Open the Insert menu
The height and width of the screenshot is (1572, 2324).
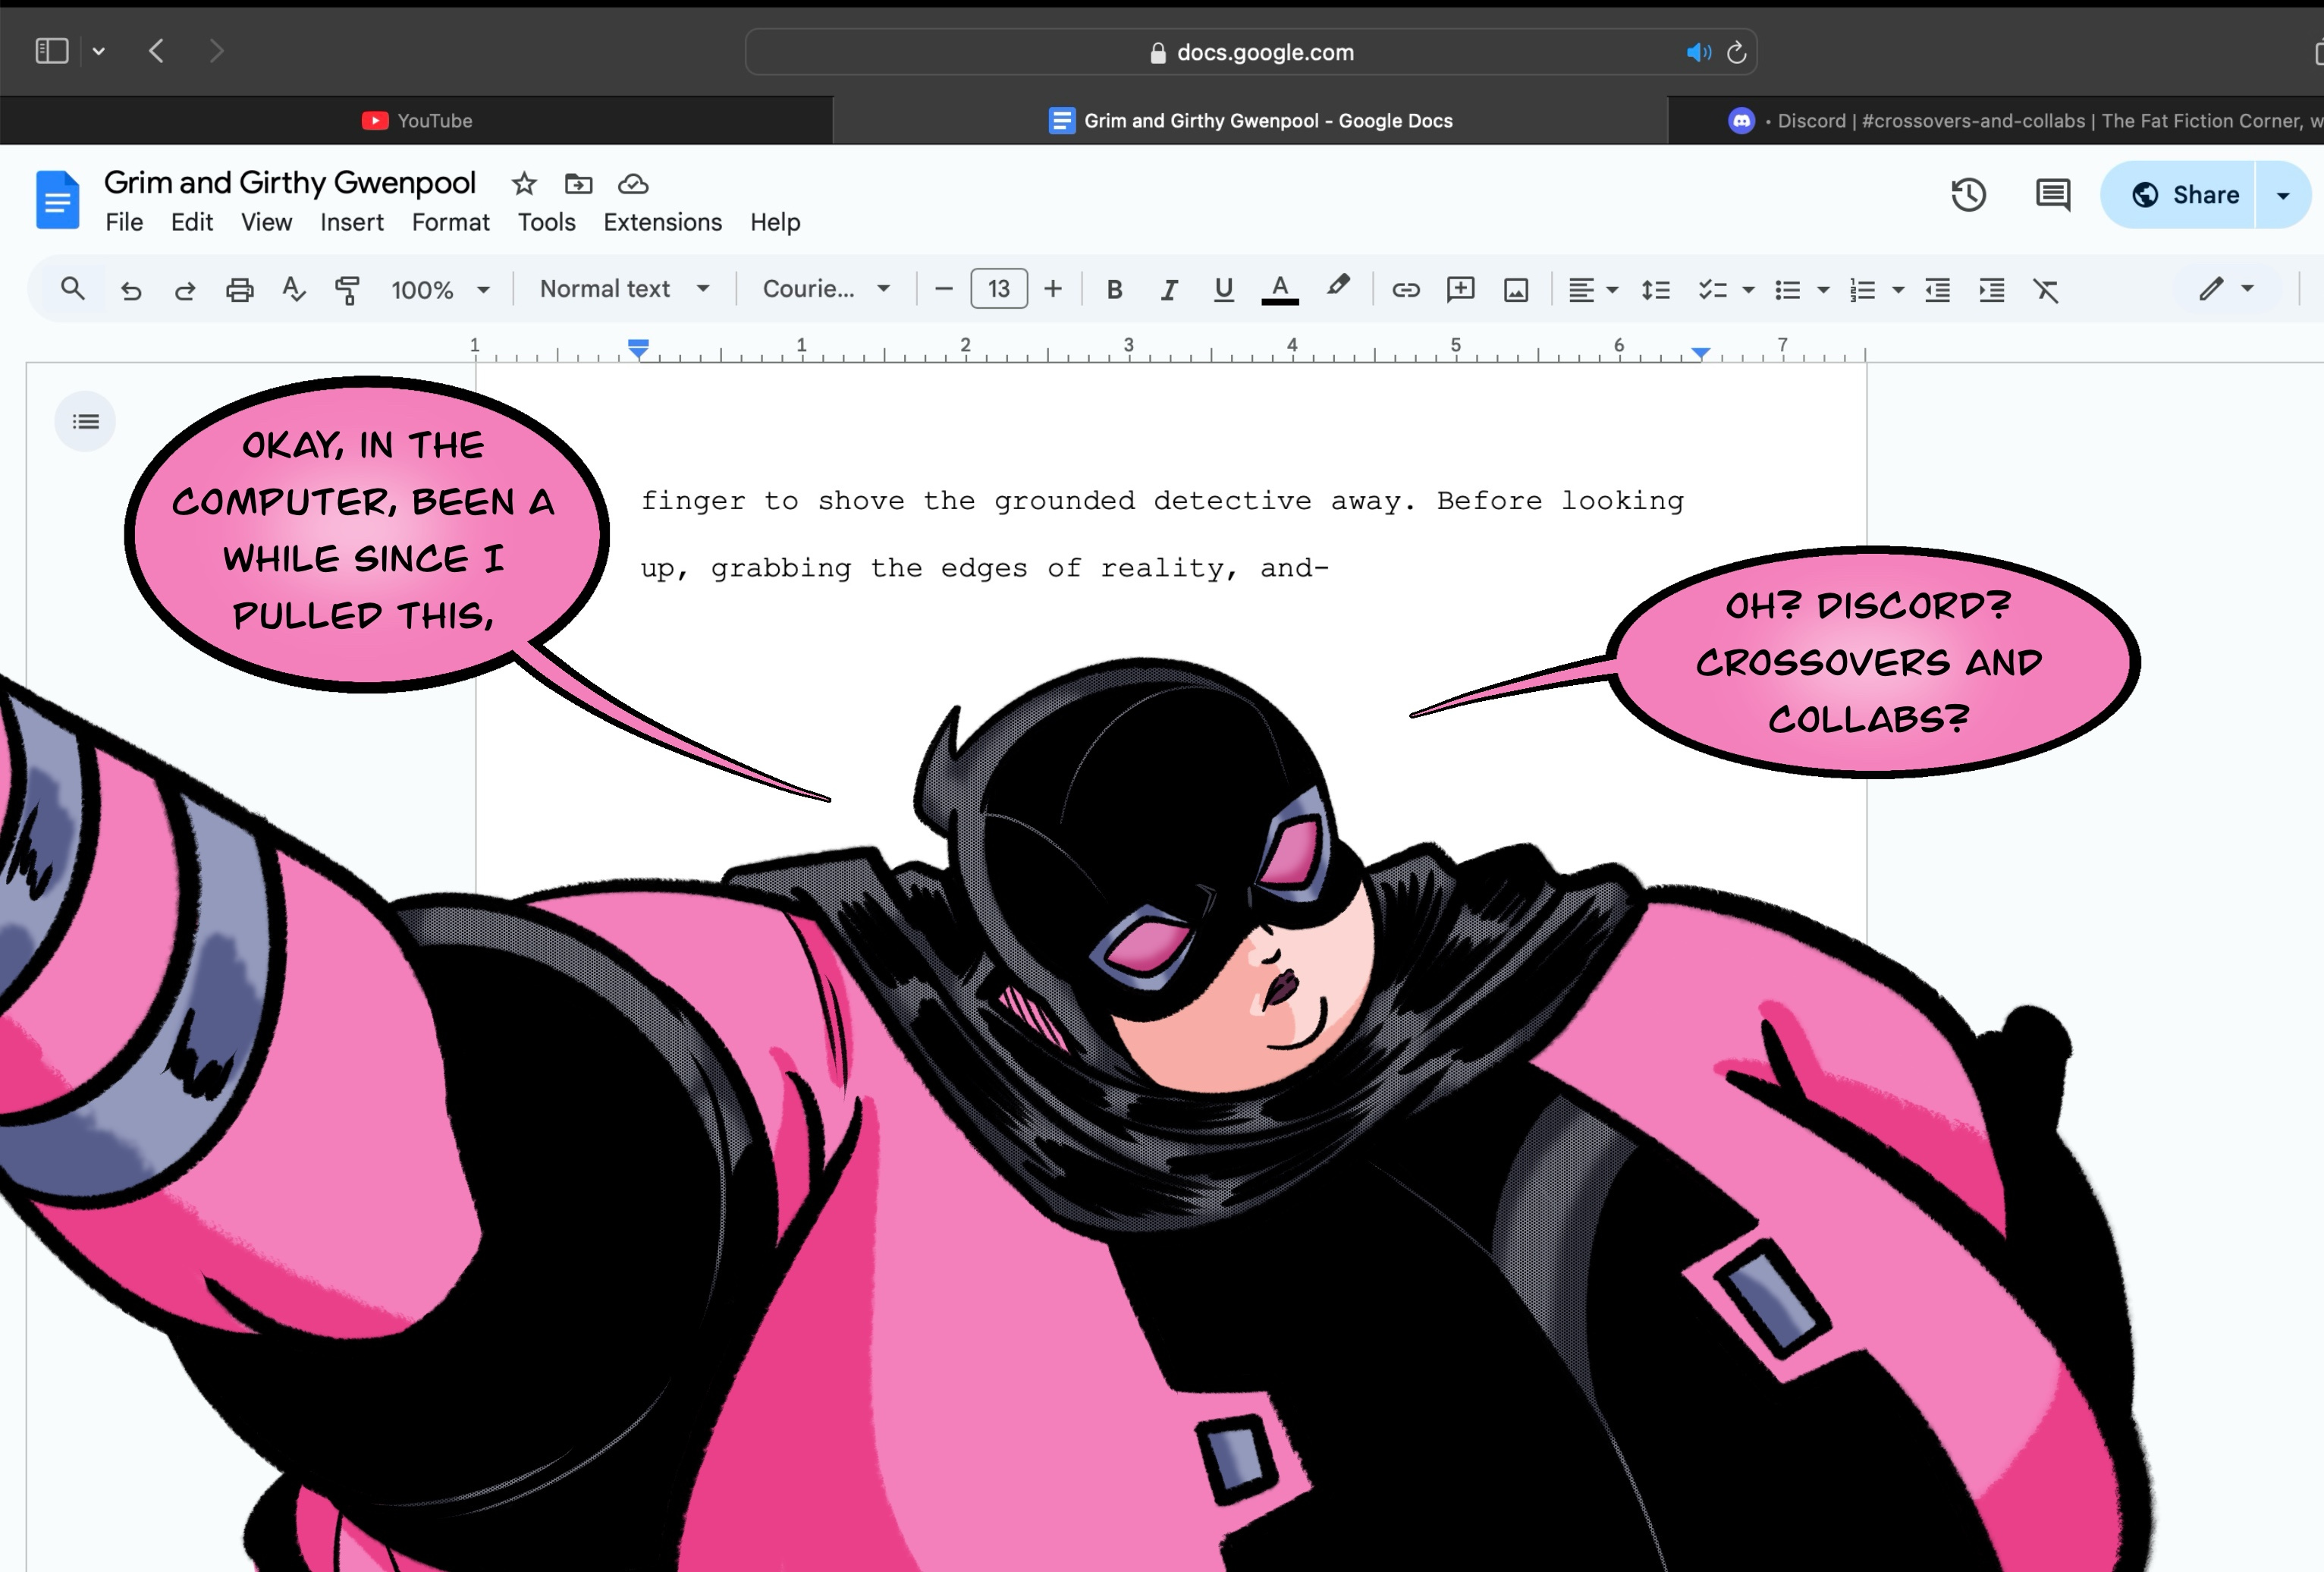[352, 222]
